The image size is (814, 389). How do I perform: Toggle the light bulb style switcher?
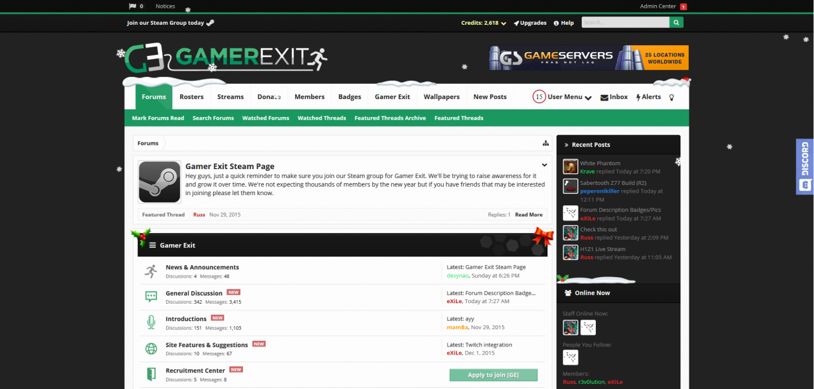click(x=672, y=97)
